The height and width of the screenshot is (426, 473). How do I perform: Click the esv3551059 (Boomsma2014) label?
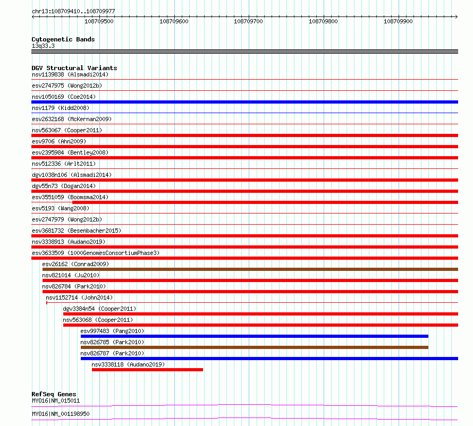pyautogui.click(x=70, y=197)
